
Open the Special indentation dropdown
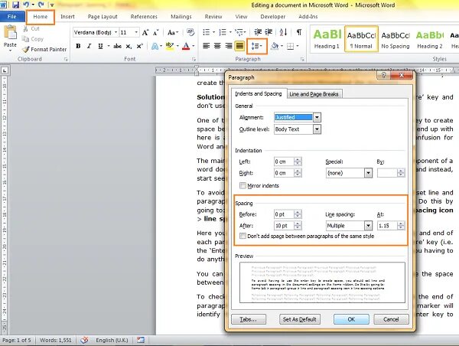tap(368, 173)
